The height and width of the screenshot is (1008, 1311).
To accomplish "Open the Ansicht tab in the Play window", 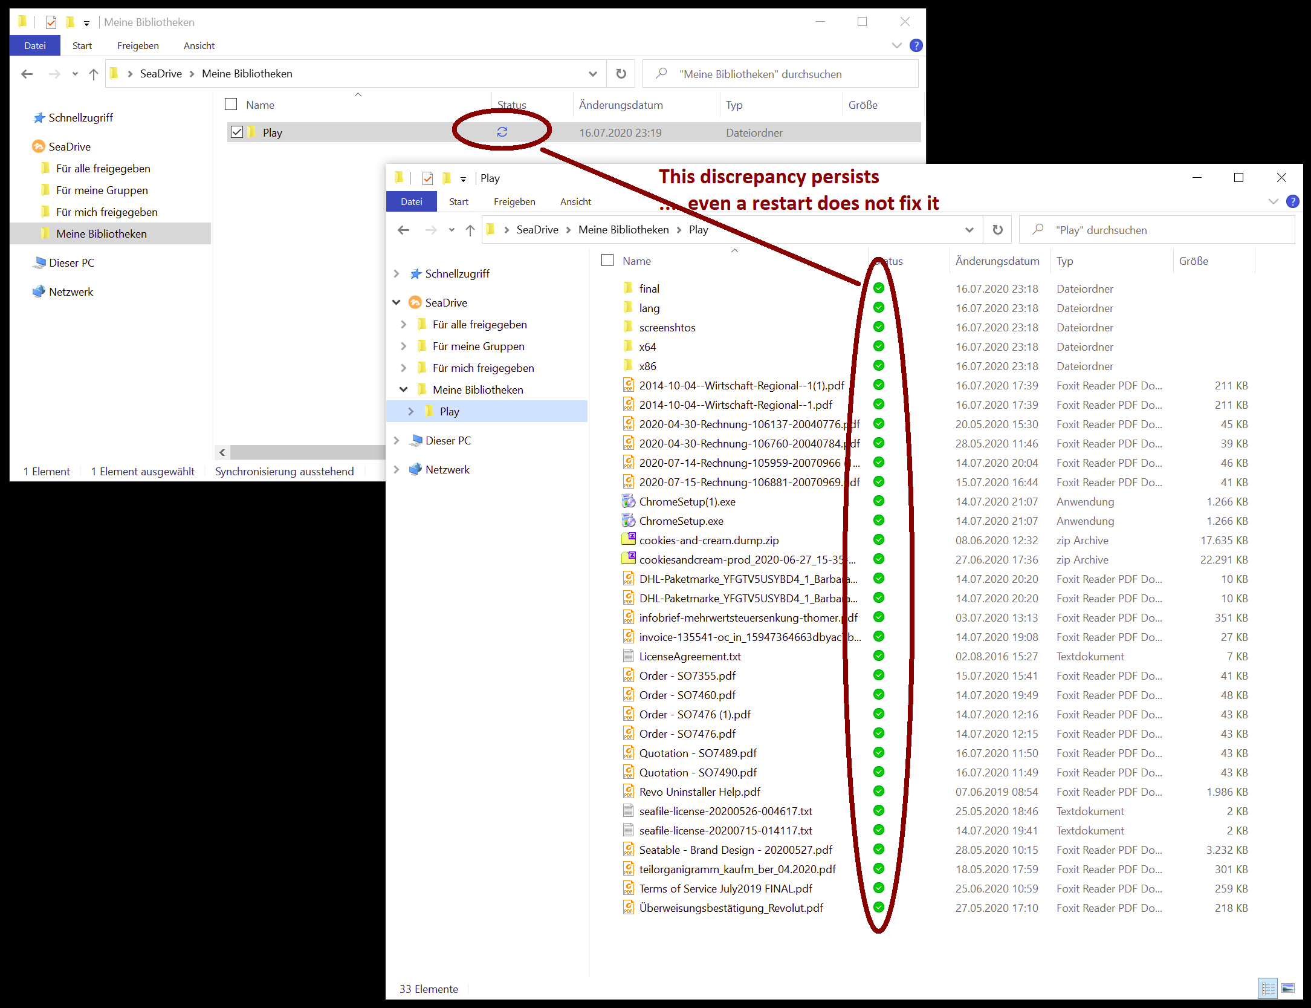I will tap(575, 201).
